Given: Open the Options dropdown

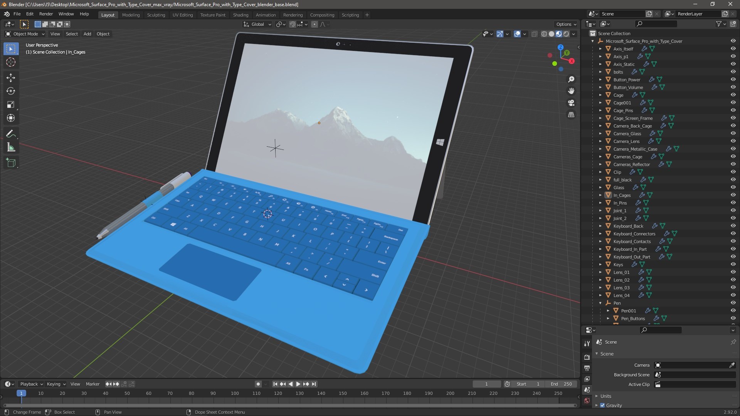Looking at the screenshot, I should tap(566, 24).
